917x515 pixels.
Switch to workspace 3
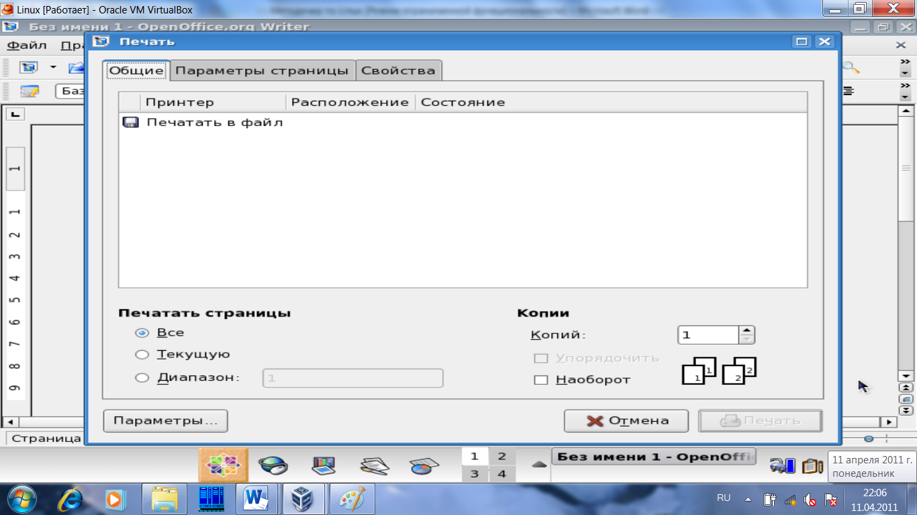coord(475,474)
